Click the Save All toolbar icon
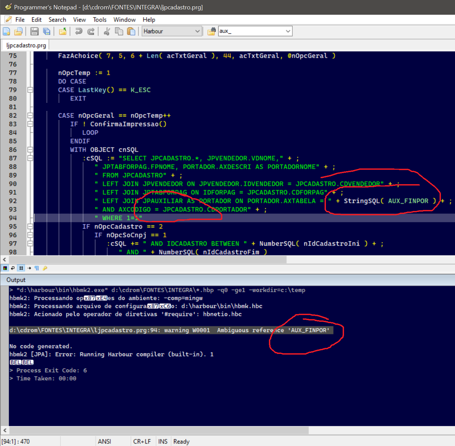 (47, 31)
